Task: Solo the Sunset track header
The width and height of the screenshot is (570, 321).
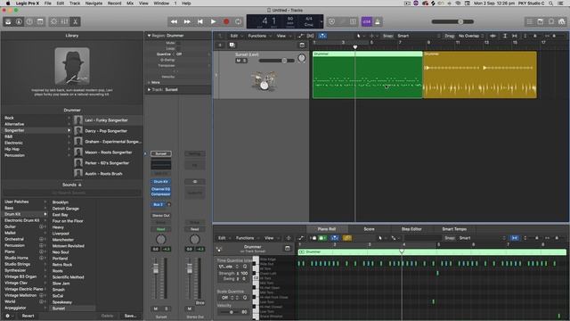Action: [244, 61]
